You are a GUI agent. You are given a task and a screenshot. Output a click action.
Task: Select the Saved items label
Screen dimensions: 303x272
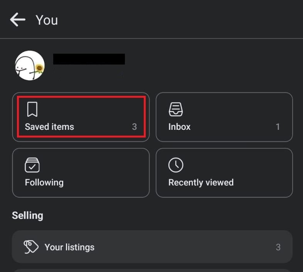[49, 127]
